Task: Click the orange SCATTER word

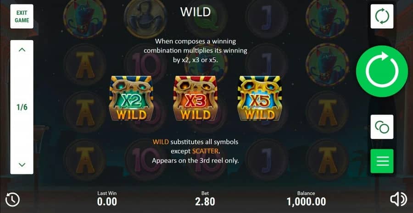Action: [x=205, y=151]
